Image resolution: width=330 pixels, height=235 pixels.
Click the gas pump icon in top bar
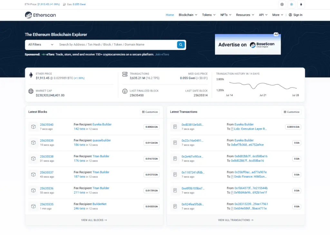click(64, 4)
